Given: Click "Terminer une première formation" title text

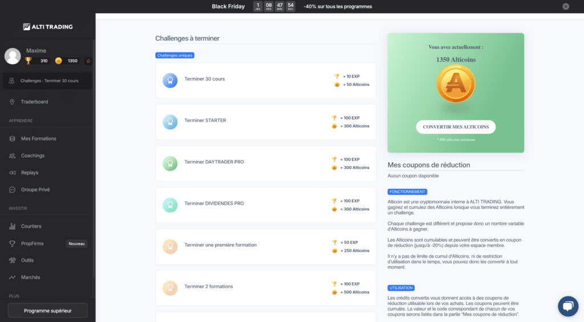Looking at the screenshot, I should pyautogui.click(x=221, y=245).
